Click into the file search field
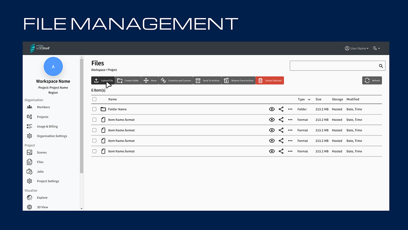Screen dimensions: 408x230 334,66
